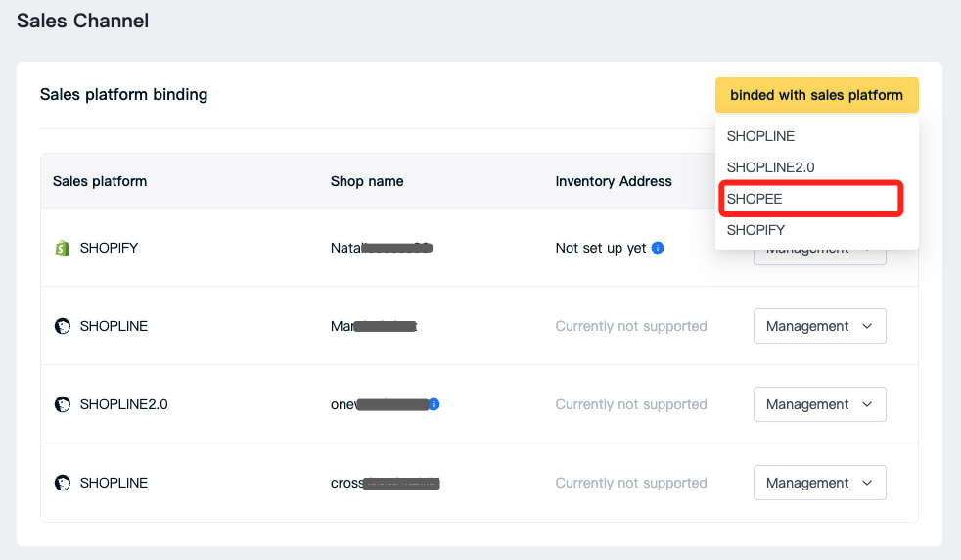Click the 'onev' shop name cell

click(380, 404)
